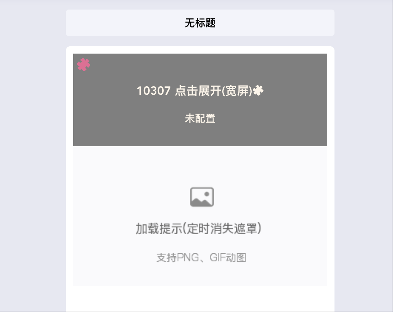Select the 无标题 page title text
This screenshot has width=393, height=312.
coord(200,23)
